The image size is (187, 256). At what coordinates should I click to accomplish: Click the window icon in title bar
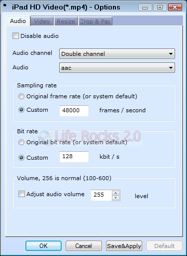(5, 5)
